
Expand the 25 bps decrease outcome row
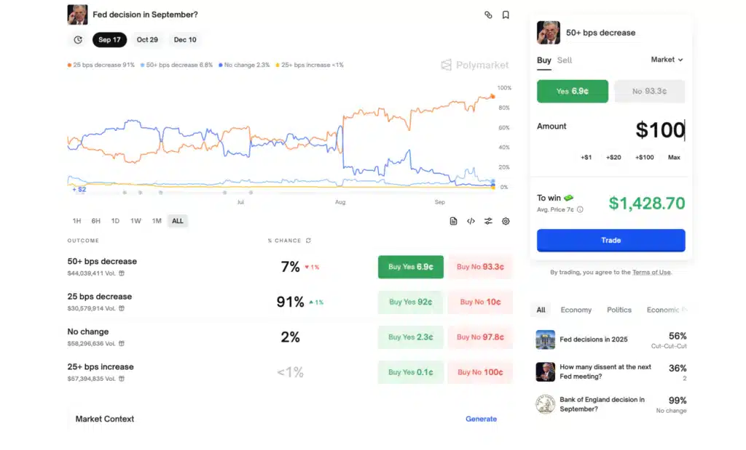[x=100, y=297]
